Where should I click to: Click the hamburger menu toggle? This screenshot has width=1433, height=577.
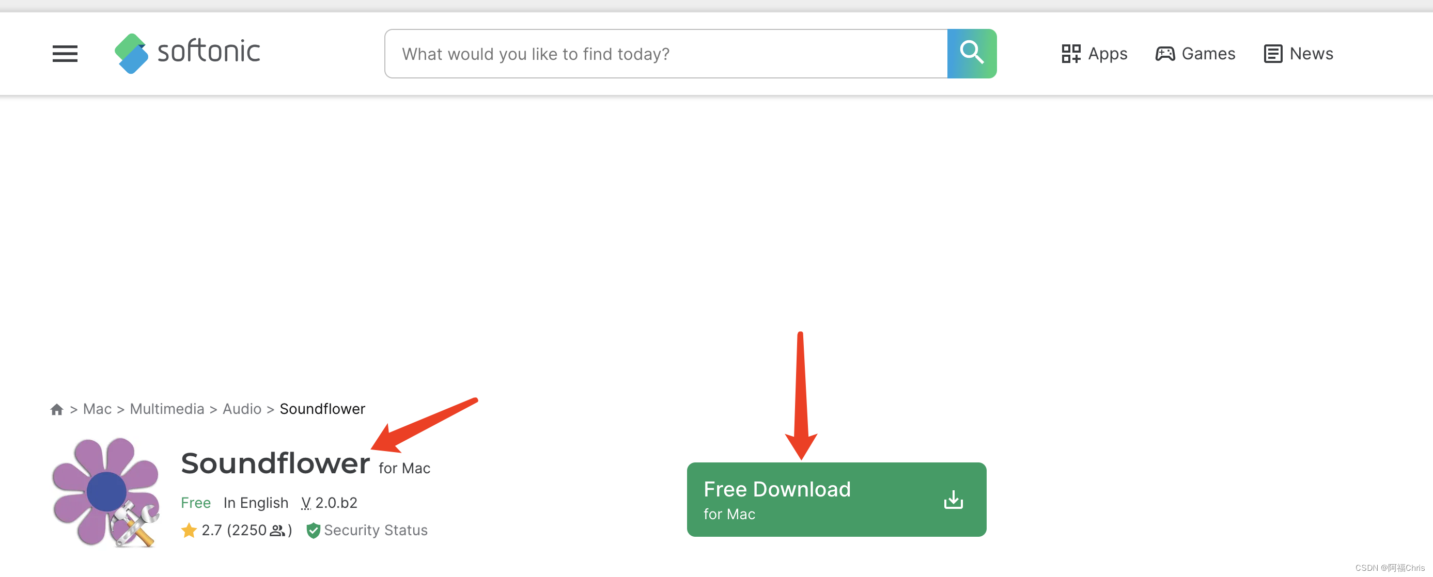[65, 53]
